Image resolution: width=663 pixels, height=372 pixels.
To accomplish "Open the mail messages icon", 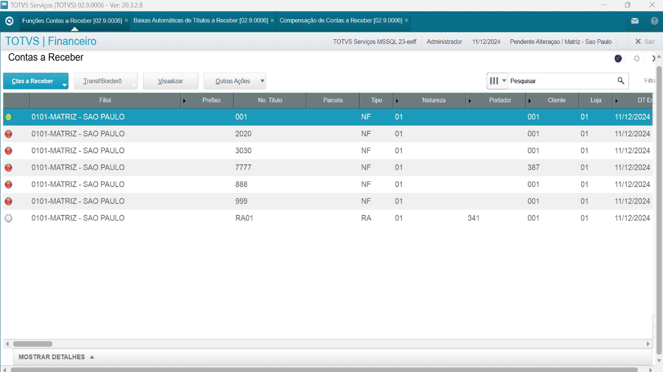I will point(635,21).
